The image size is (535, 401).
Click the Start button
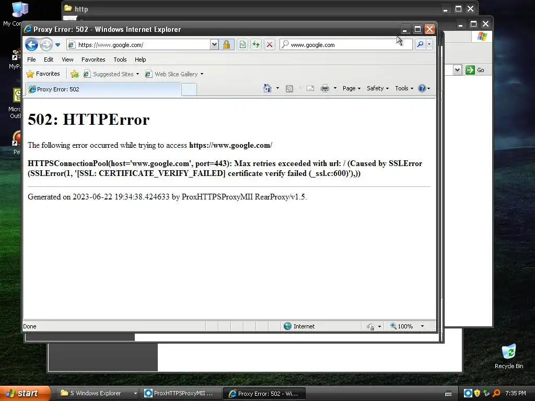(x=25, y=394)
